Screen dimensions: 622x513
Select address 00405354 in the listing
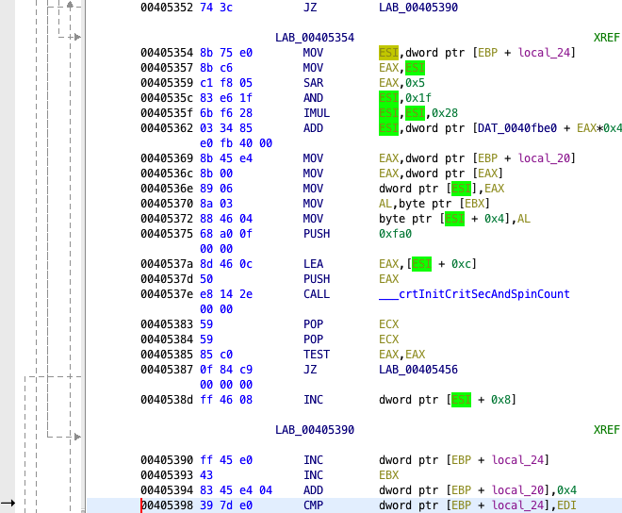coord(168,52)
